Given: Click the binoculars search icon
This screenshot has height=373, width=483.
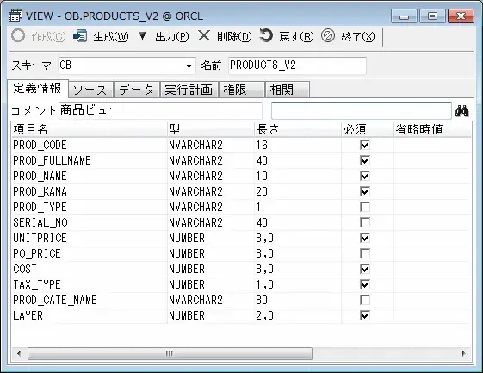Looking at the screenshot, I should (x=462, y=110).
